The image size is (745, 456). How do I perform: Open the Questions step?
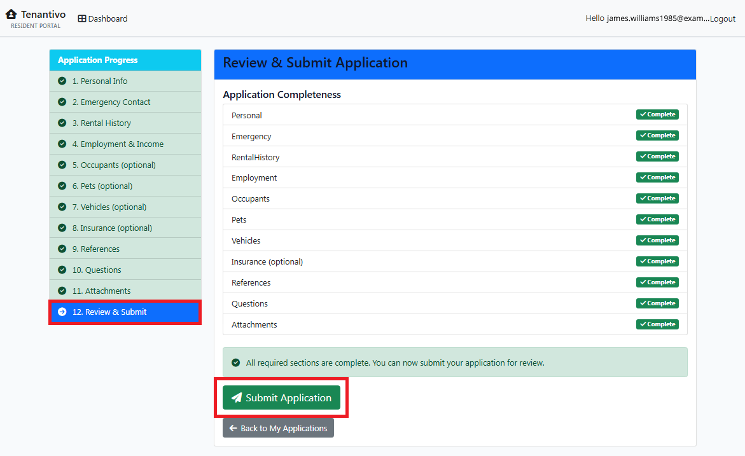pos(125,270)
